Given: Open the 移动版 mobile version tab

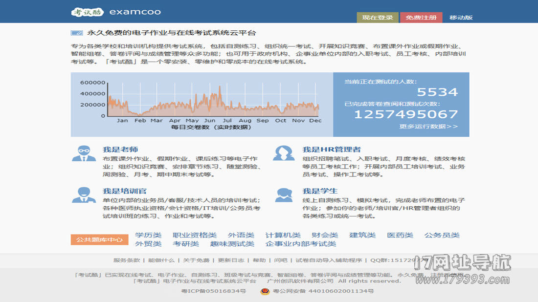Looking at the screenshot, I should coord(461,18).
